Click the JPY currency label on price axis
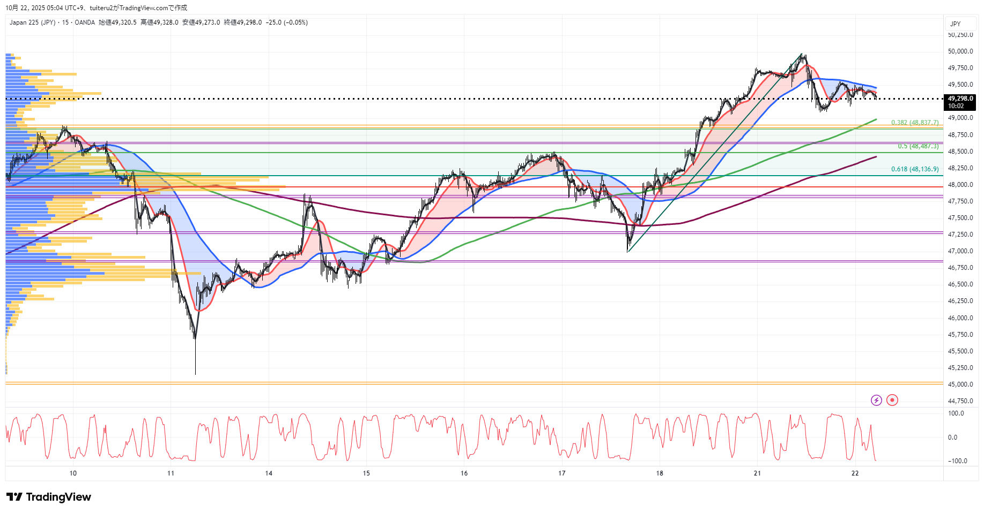Screen dimensions: 984x513 pyautogui.click(x=956, y=24)
